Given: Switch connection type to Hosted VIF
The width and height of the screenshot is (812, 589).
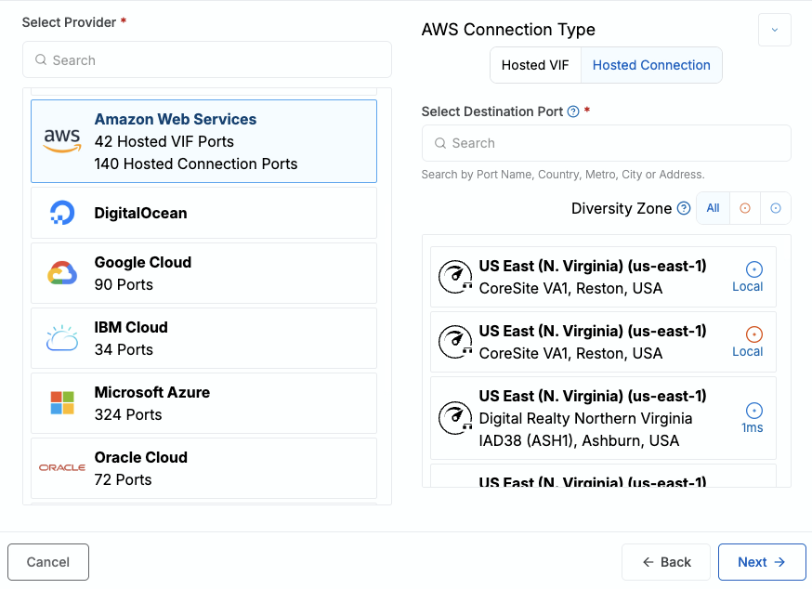Looking at the screenshot, I should tap(535, 65).
